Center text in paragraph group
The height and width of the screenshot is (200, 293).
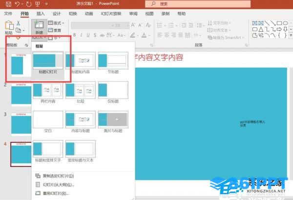[167, 35]
